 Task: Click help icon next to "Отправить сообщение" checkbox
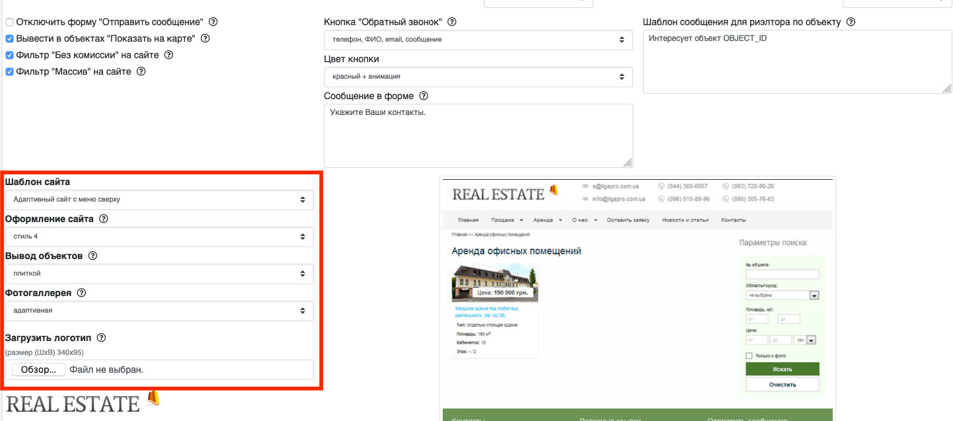[213, 22]
